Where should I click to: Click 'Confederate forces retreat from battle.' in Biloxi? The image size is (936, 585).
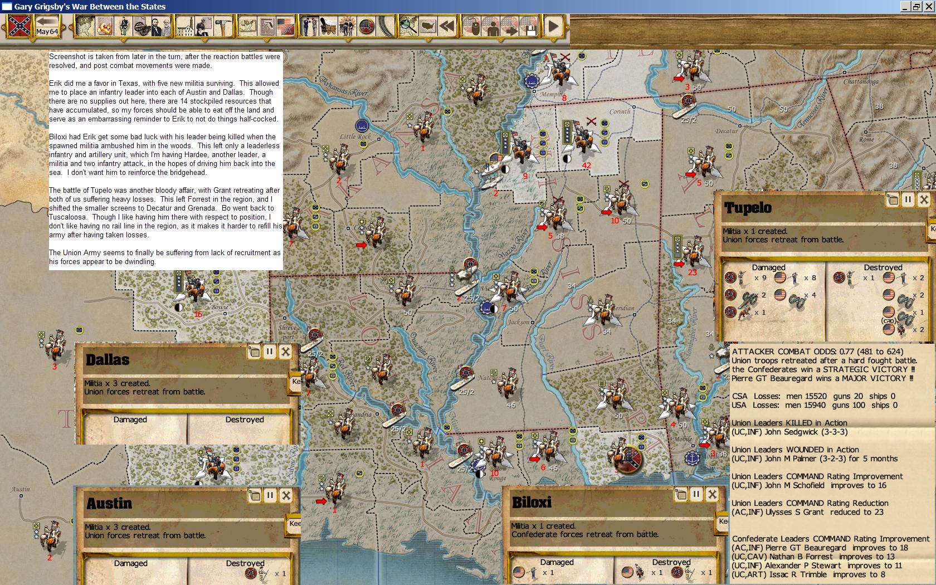tap(584, 534)
